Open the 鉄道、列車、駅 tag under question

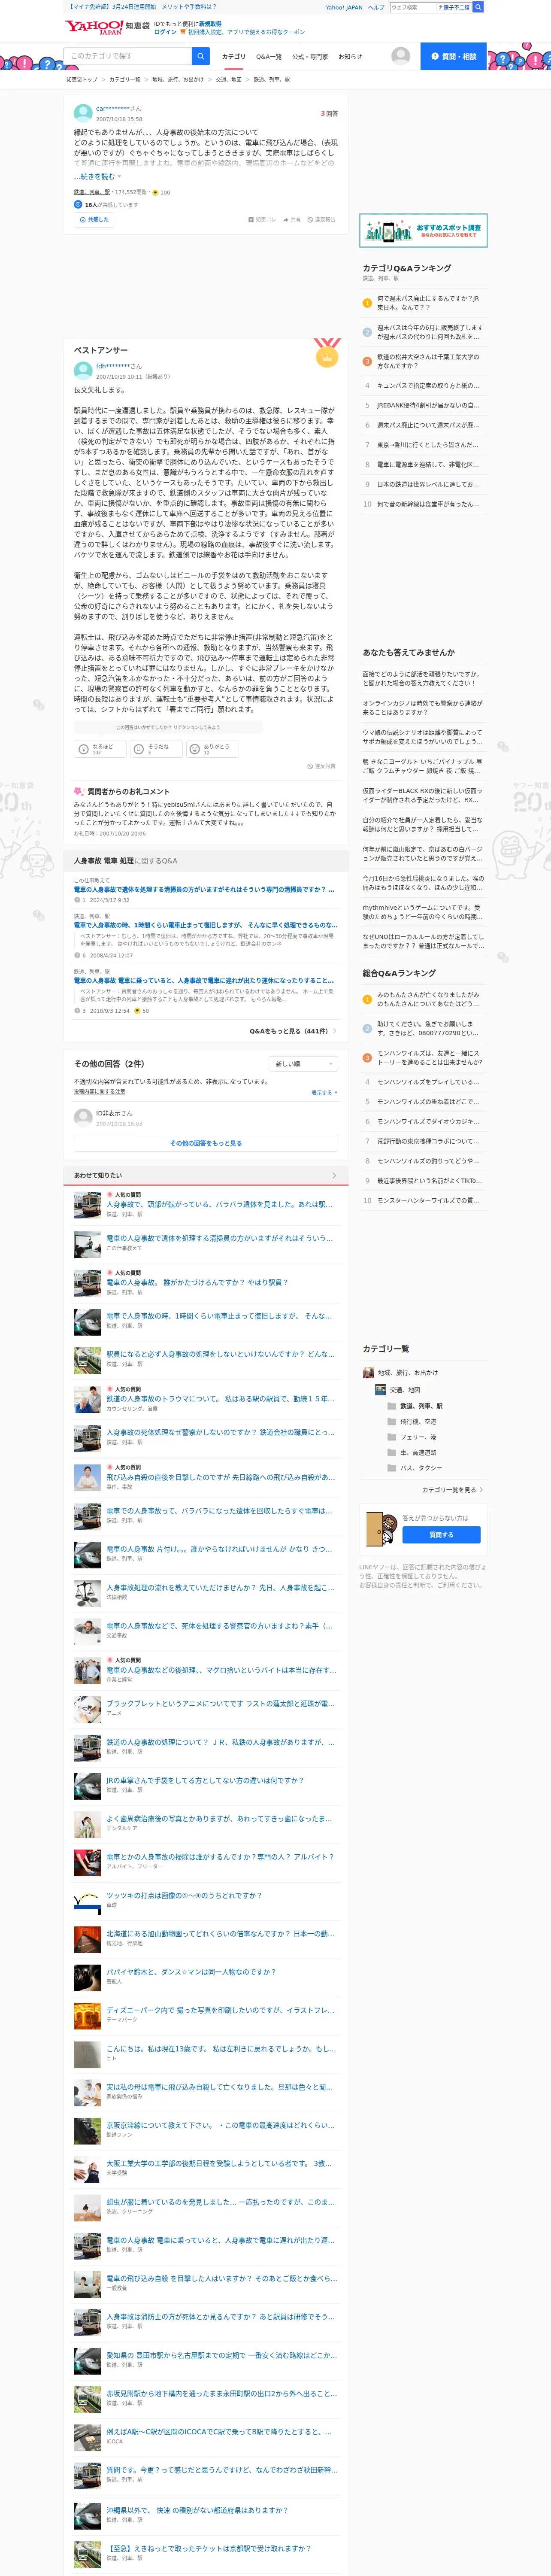pyautogui.click(x=92, y=192)
